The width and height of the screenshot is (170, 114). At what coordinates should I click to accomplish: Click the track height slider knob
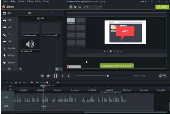tap(3, 90)
